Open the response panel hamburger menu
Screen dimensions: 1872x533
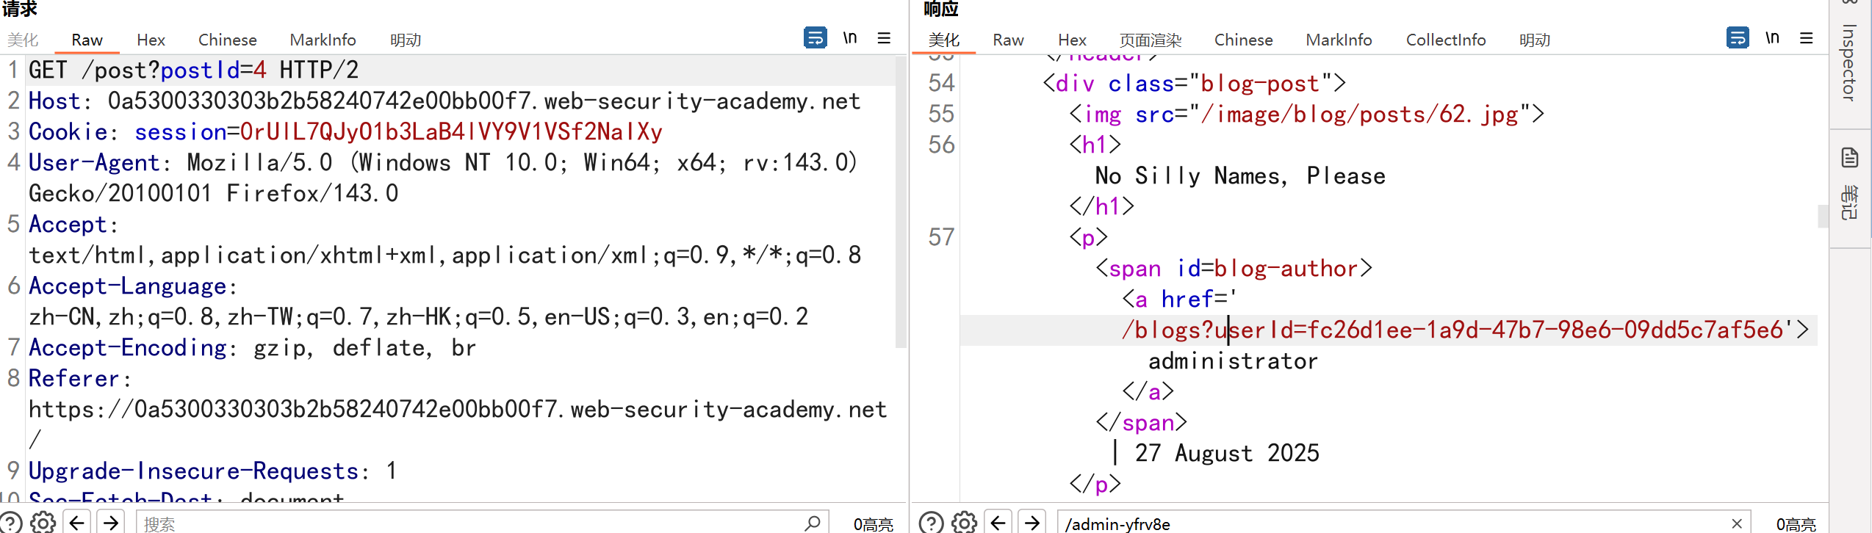[1807, 38]
